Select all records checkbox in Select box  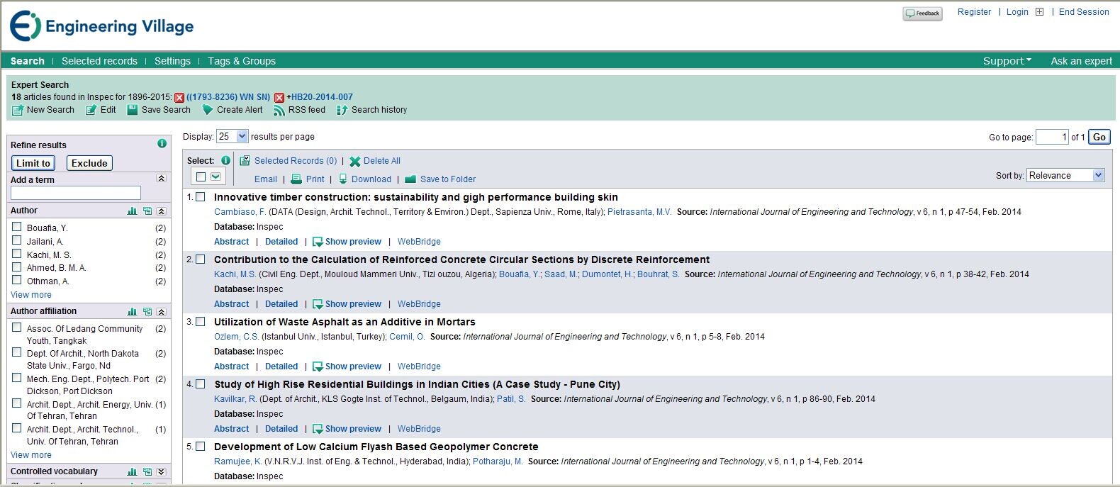(201, 177)
